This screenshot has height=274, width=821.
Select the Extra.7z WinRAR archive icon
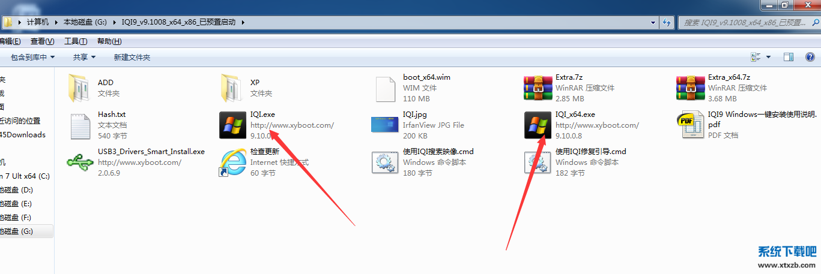click(x=538, y=88)
